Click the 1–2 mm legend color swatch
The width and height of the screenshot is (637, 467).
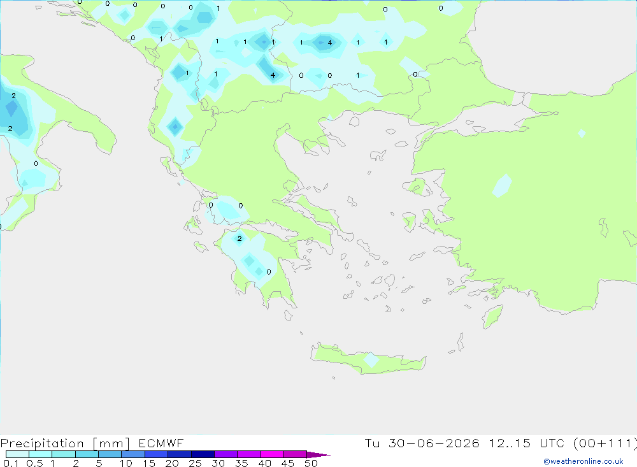(x=63, y=454)
